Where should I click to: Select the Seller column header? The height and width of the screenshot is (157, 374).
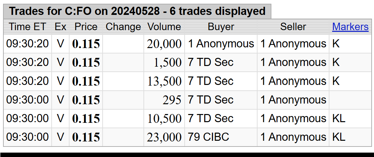[293, 27]
